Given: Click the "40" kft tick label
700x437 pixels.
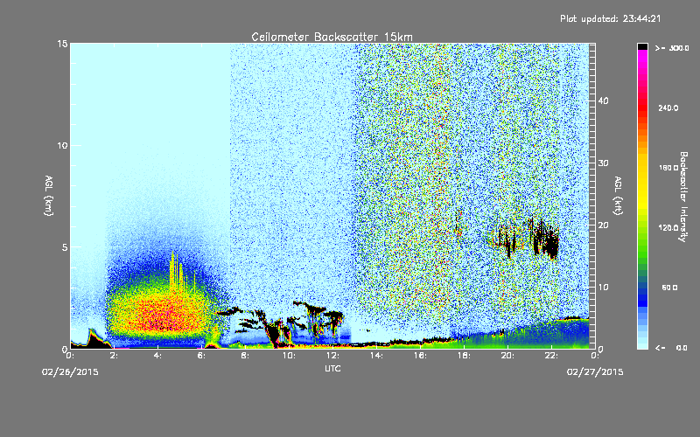Looking at the screenshot, I should (603, 101).
